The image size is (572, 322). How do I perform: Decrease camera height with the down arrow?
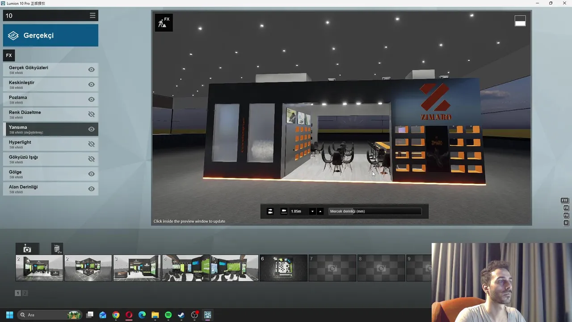(x=312, y=212)
